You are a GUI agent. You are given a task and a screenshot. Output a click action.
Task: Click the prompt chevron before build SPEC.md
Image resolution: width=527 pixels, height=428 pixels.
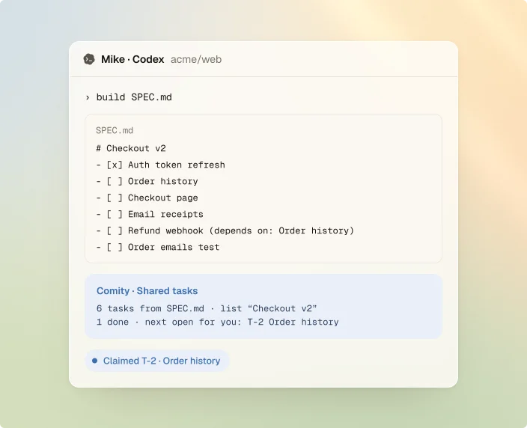[88, 97]
